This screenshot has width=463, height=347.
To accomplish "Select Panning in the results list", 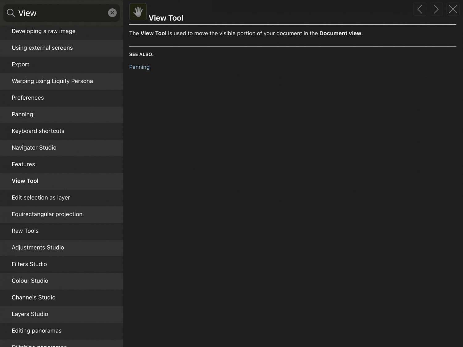I will click(22, 114).
